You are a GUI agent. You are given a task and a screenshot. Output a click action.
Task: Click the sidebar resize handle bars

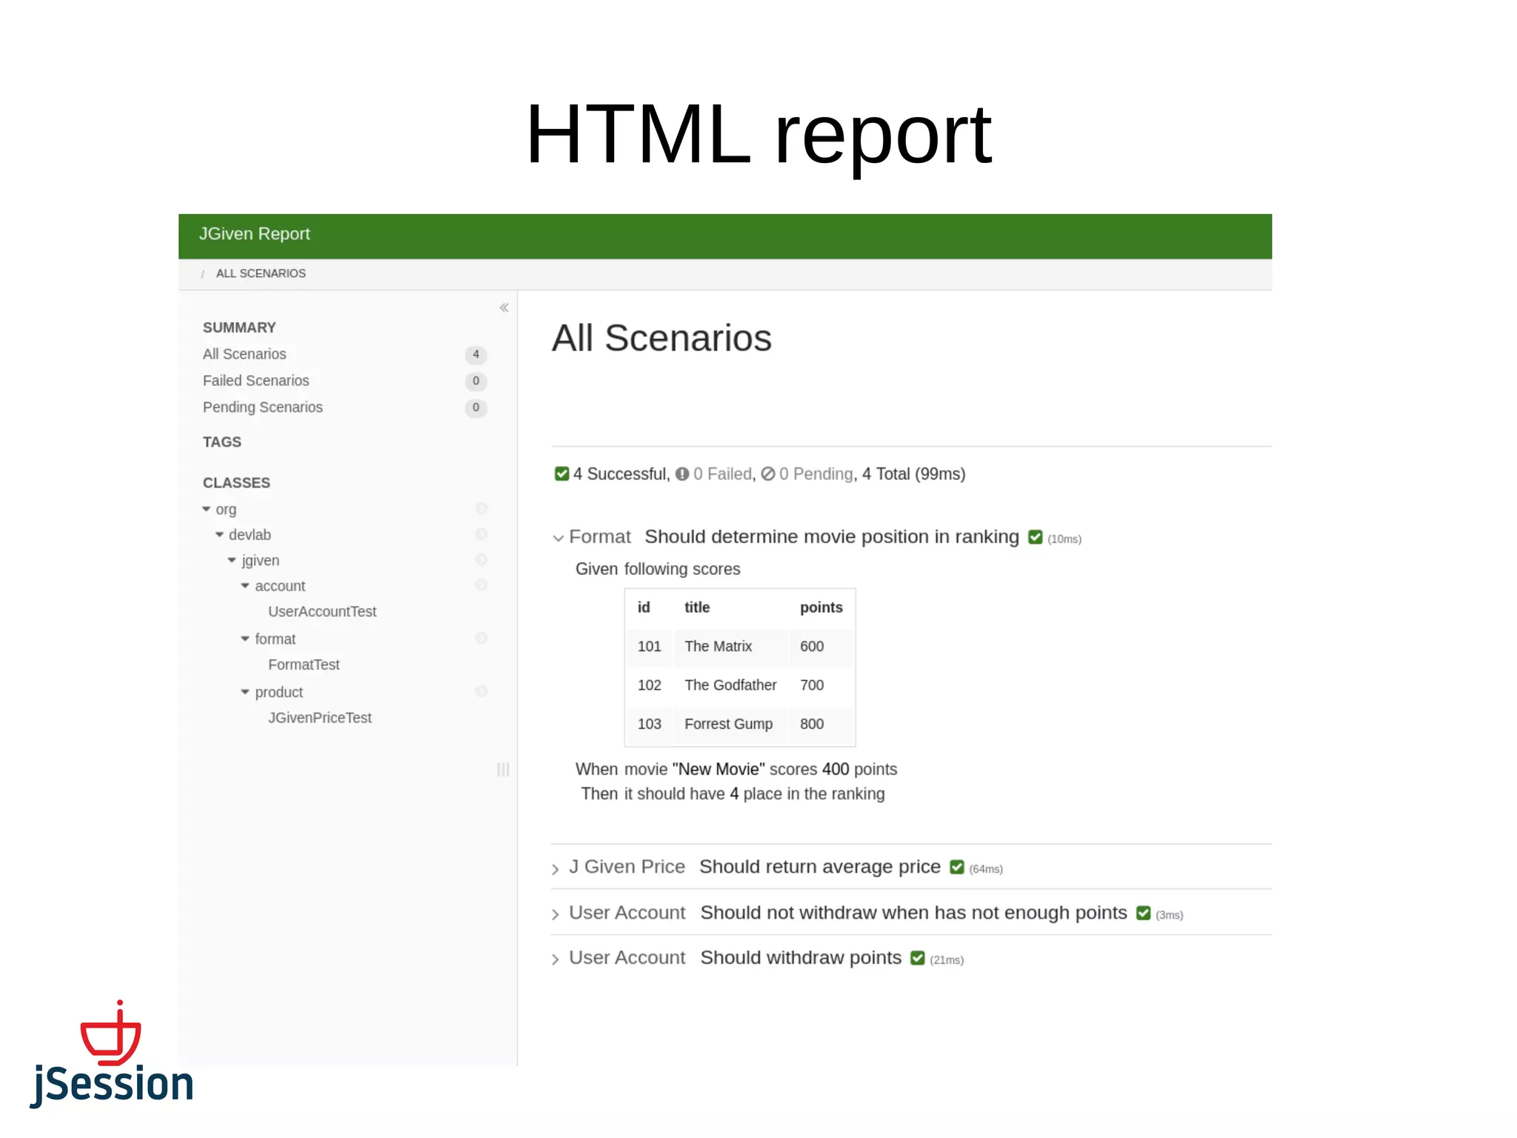point(503,769)
